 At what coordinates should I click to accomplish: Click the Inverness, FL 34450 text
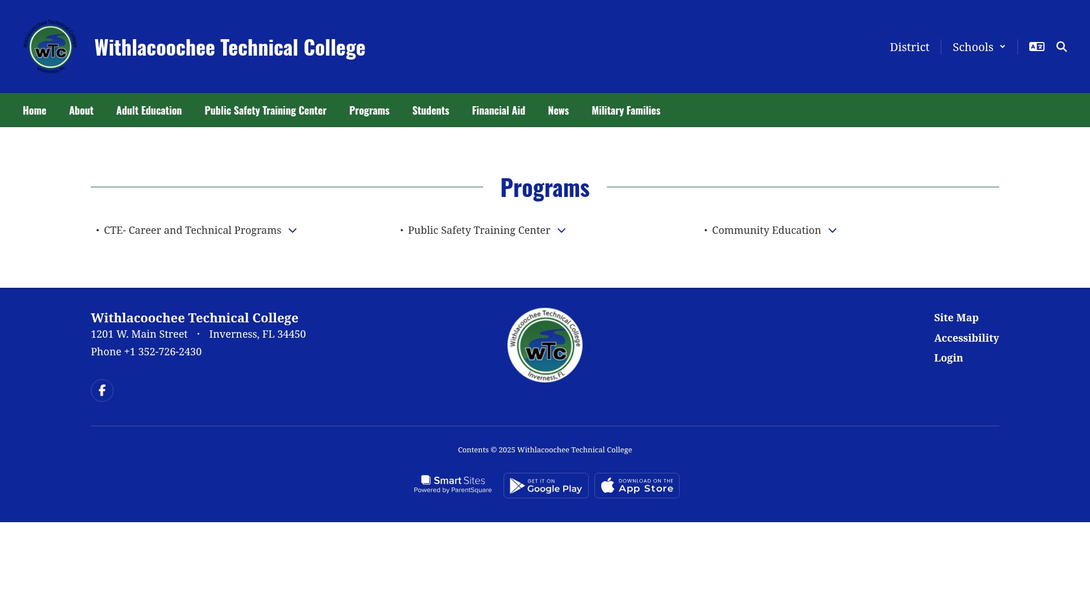257,334
